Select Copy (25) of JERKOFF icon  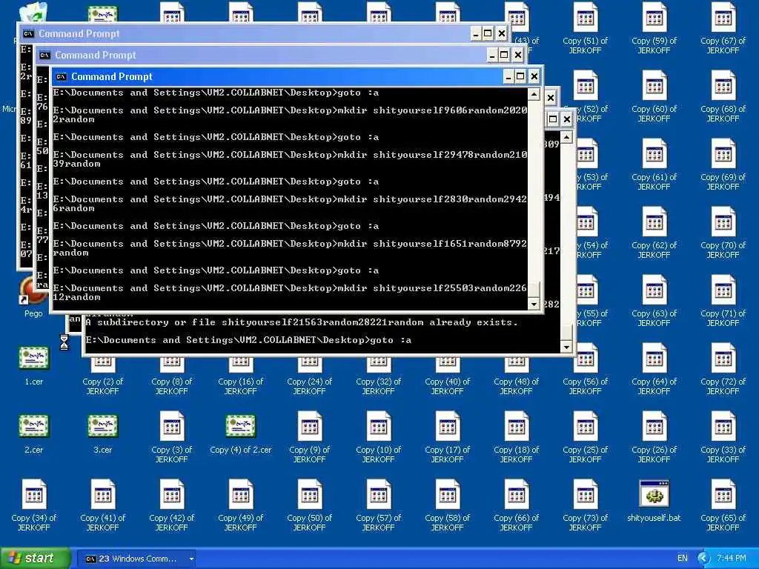click(x=586, y=426)
